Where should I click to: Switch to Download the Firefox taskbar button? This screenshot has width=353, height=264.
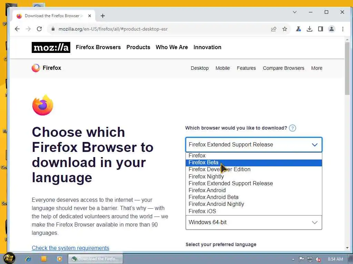coord(95,259)
